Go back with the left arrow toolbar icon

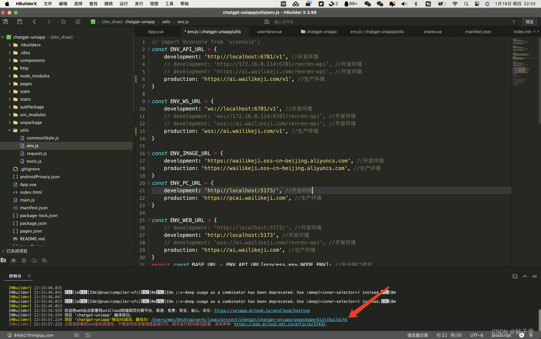(34, 22)
